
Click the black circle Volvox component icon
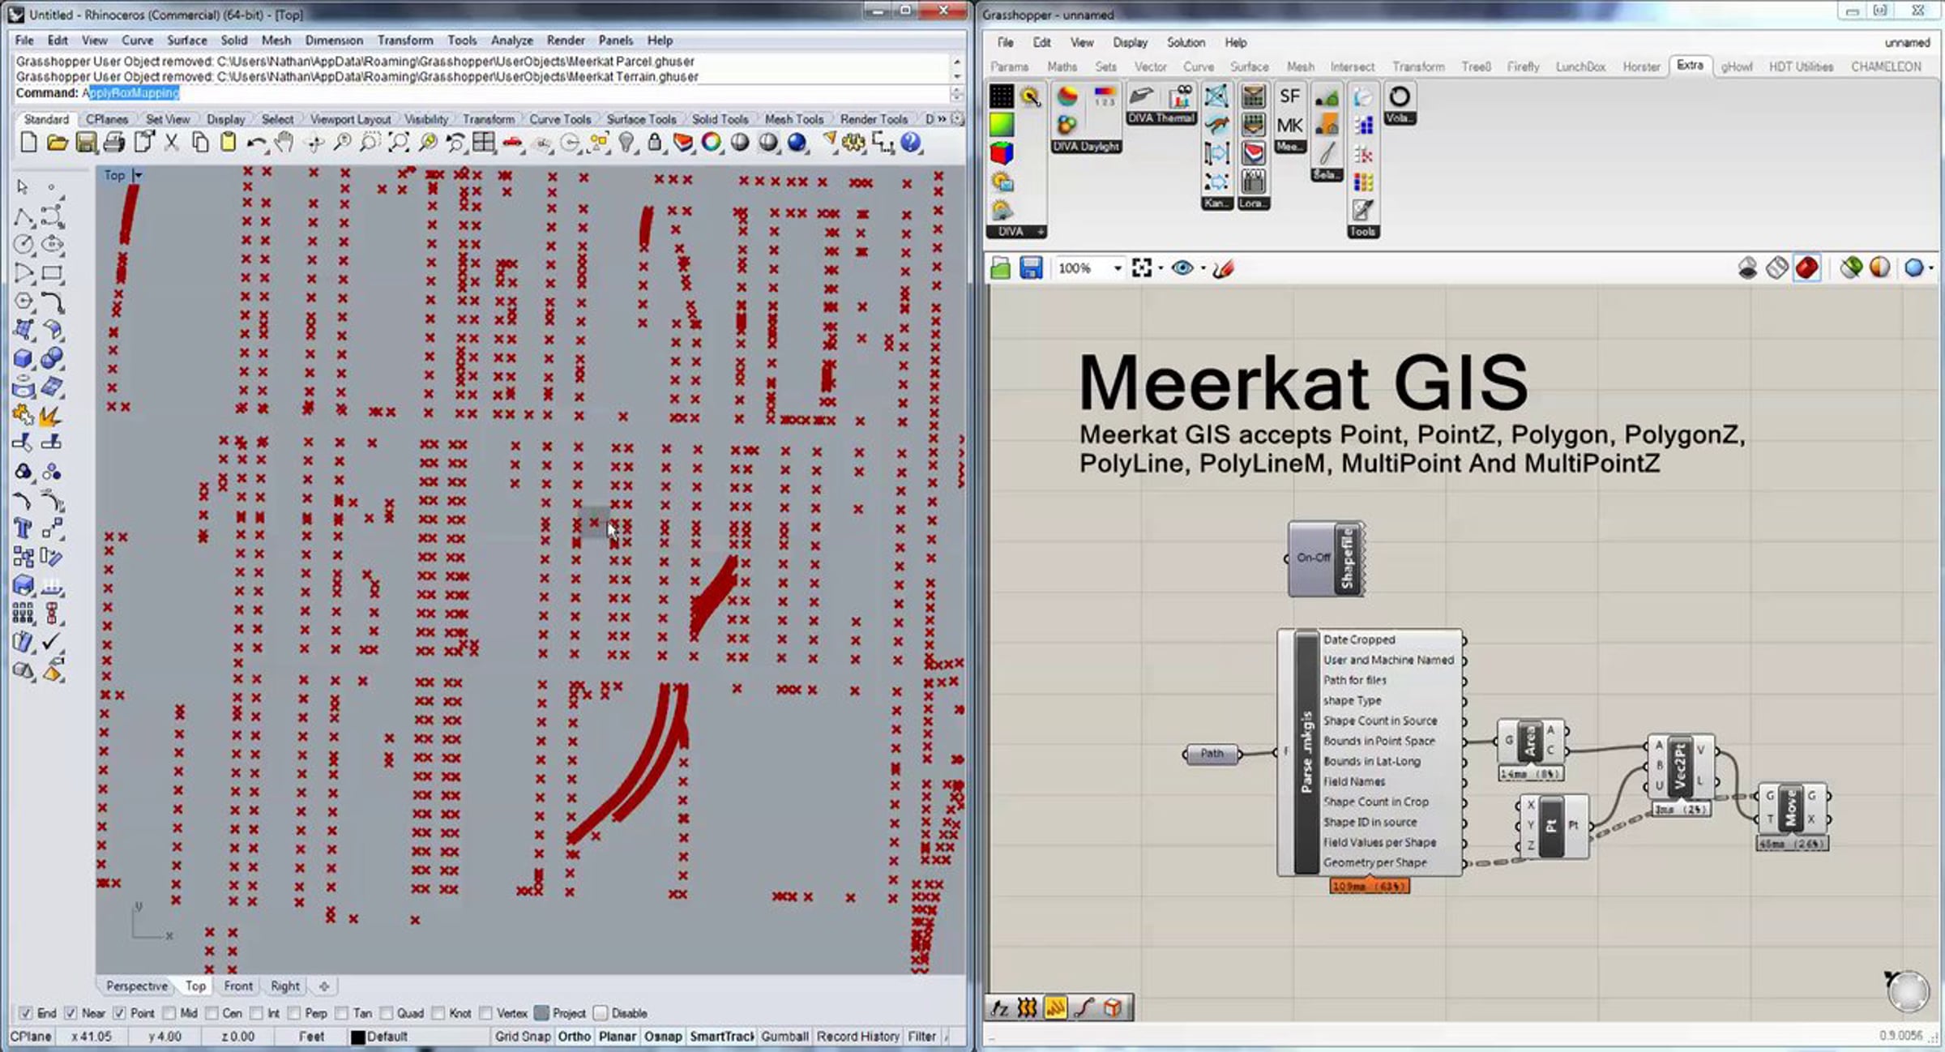[1400, 96]
